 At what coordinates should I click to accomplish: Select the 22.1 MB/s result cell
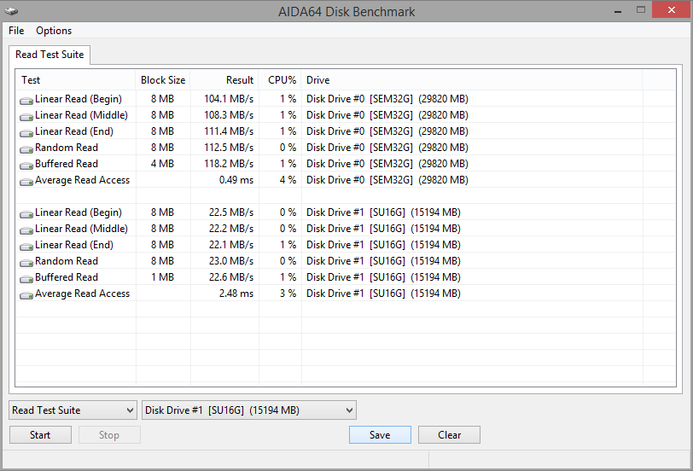coord(231,245)
